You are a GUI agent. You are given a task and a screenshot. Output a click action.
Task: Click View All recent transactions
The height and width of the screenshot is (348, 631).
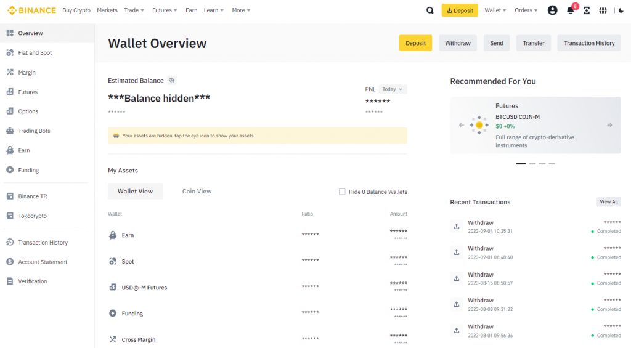click(x=608, y=202)
